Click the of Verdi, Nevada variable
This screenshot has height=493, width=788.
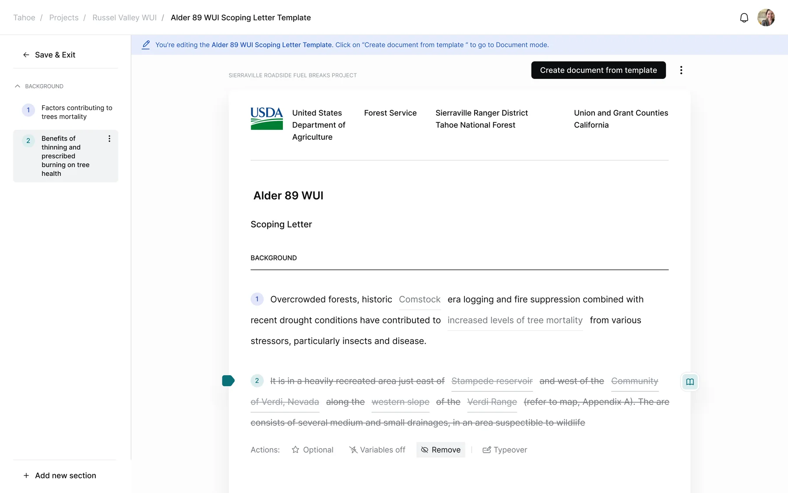tap(285, 402)
